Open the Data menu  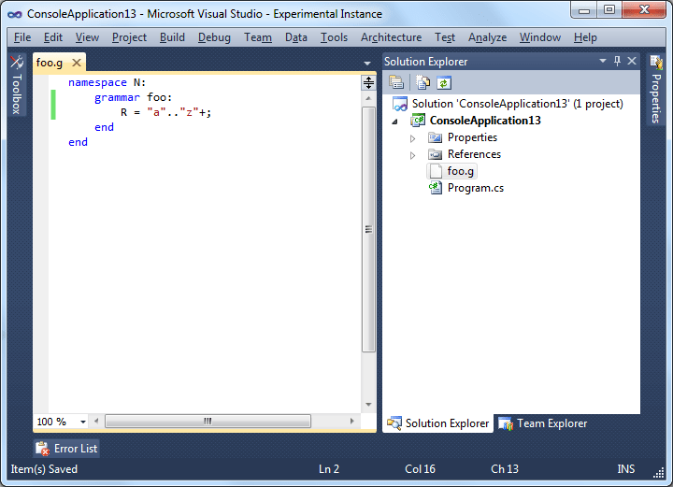point(296,37)
